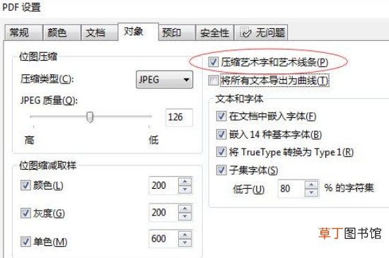The width and height of the screenshot is (389, 258).
Task: Toggle 单色 downsampling checkbox
Action: [25, 242]
